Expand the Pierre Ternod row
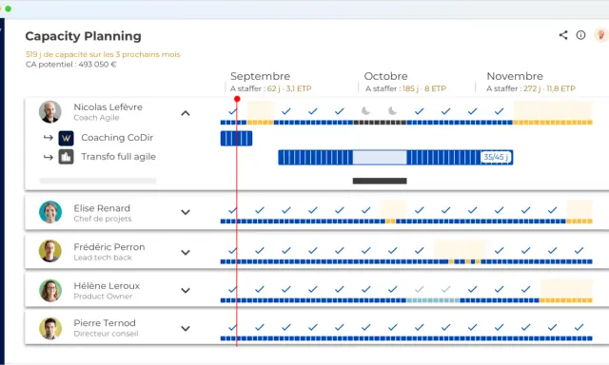 186,328
